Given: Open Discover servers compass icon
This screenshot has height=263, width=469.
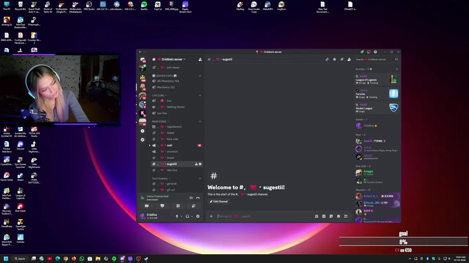Looking at the screenshot, I should [x=143, y=140].
